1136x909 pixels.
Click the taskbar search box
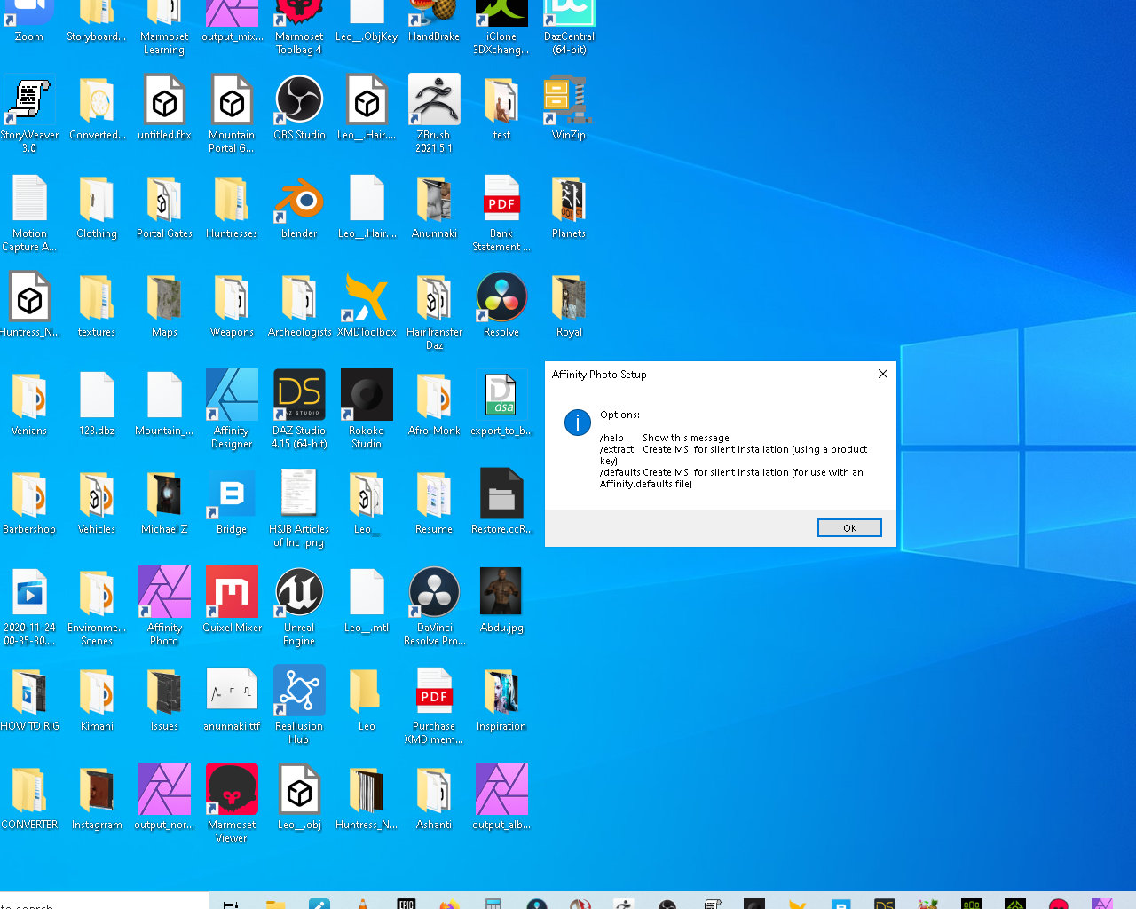104,902
